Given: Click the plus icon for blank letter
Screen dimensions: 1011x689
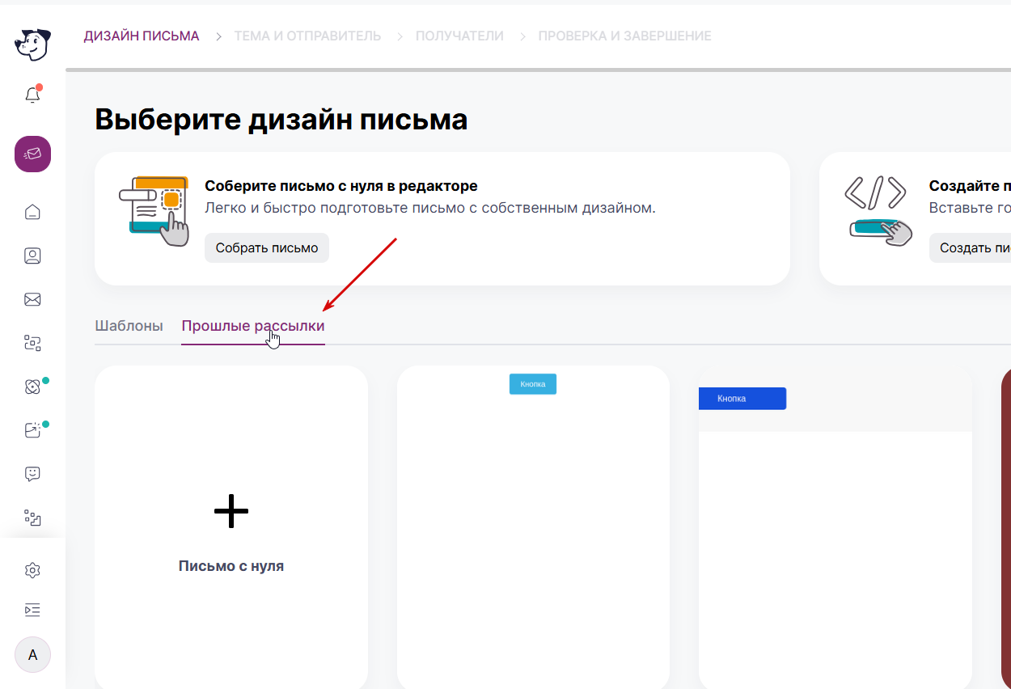Looking at the screenshot, I should coord(231,511).
